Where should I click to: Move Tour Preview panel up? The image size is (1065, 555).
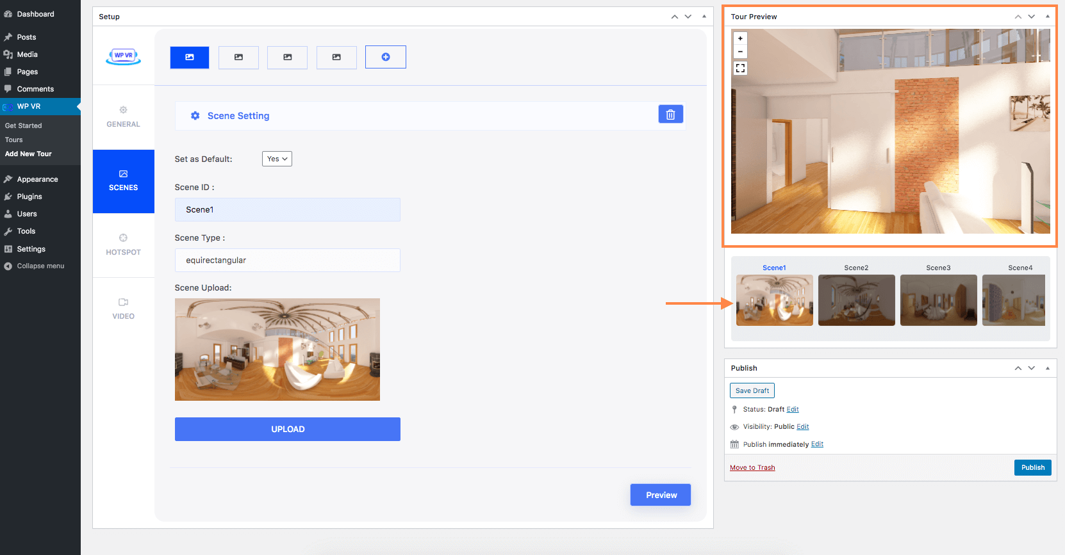[x=1018, y=17]
